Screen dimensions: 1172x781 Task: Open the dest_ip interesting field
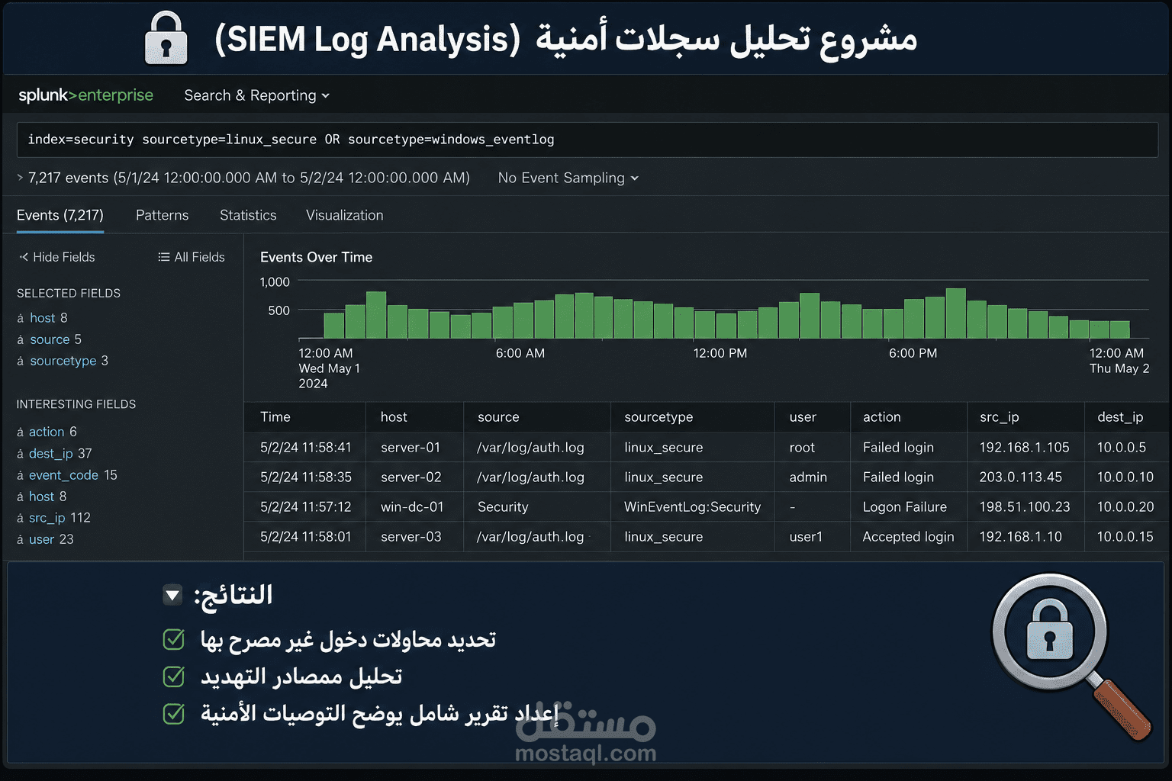click(51, 453)
